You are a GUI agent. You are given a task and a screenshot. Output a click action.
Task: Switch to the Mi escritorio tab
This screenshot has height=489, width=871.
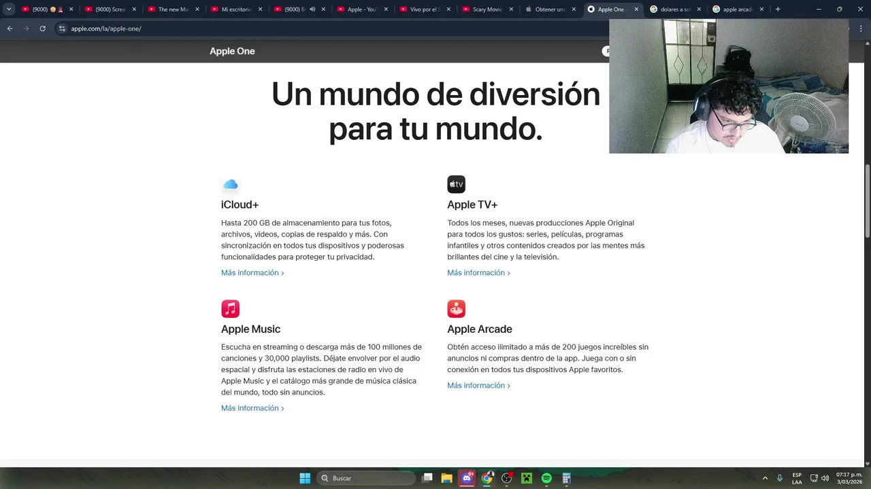236,10
